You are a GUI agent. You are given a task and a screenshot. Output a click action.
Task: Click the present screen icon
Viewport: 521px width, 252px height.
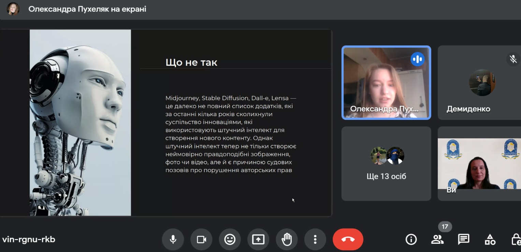pyautogui.click(x=258, y=239)
